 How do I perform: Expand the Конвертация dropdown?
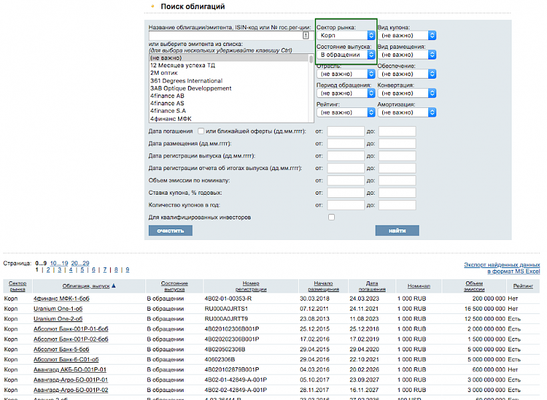tap(407, 93)
